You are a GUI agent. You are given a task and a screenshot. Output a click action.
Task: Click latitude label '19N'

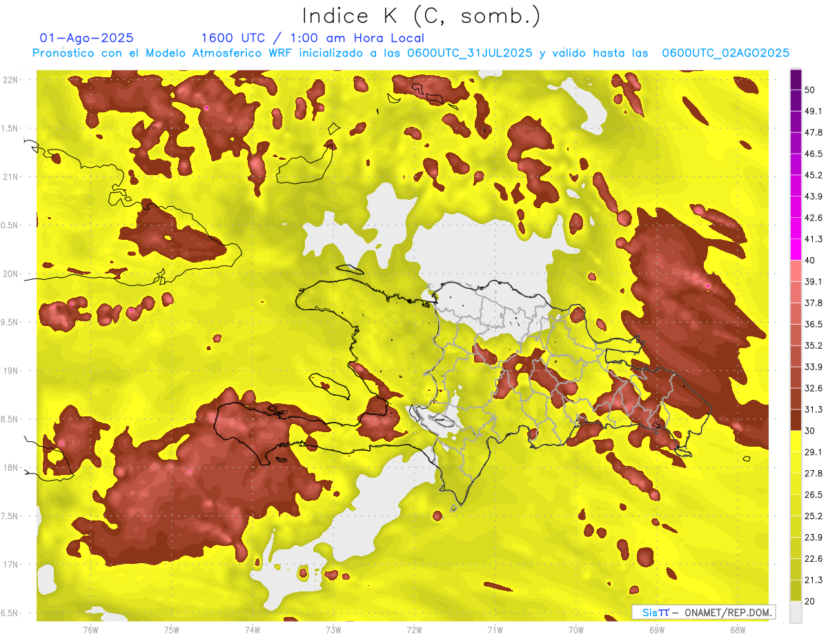[10, 371]
